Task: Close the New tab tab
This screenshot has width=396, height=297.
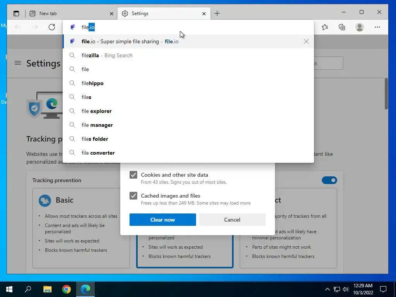Action: 111,14
